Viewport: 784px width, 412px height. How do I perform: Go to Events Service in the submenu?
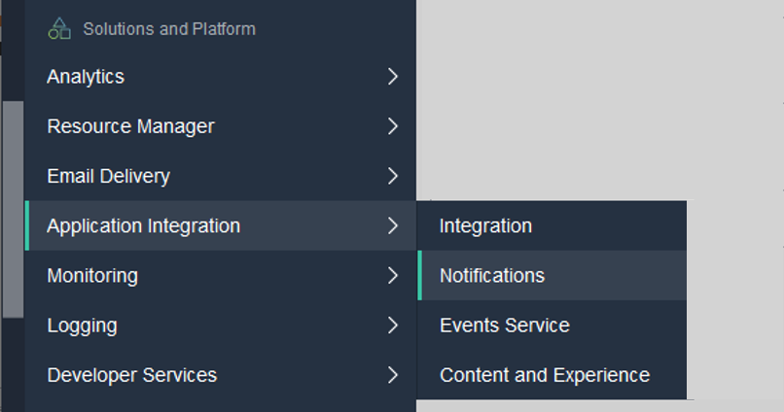504,326
